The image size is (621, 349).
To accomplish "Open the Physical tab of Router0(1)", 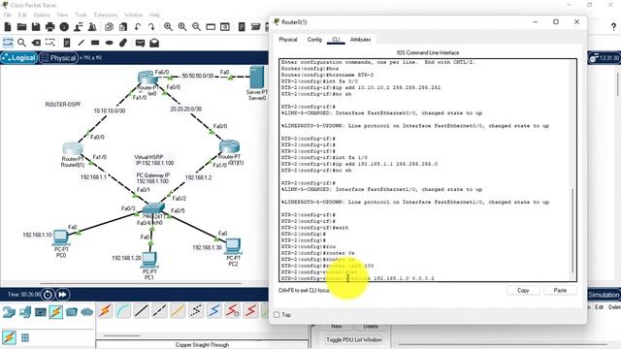I will [288, 40].
